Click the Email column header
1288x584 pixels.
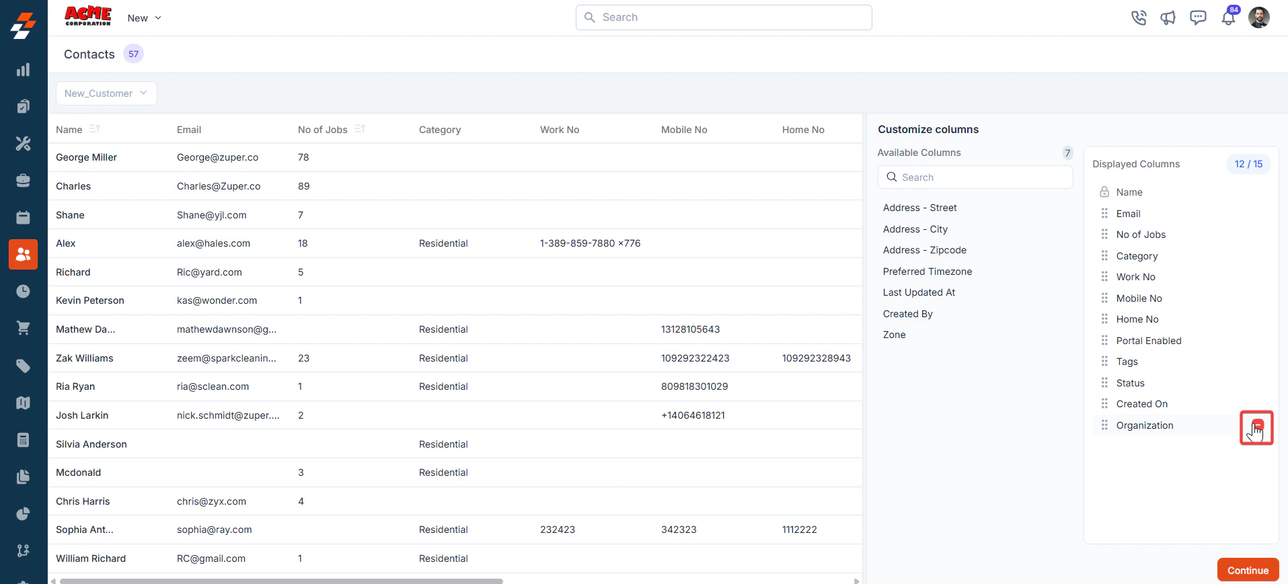[x=189, y=130]
